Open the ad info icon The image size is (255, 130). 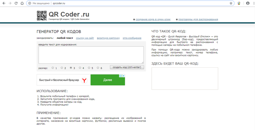[x=121, y=76]
